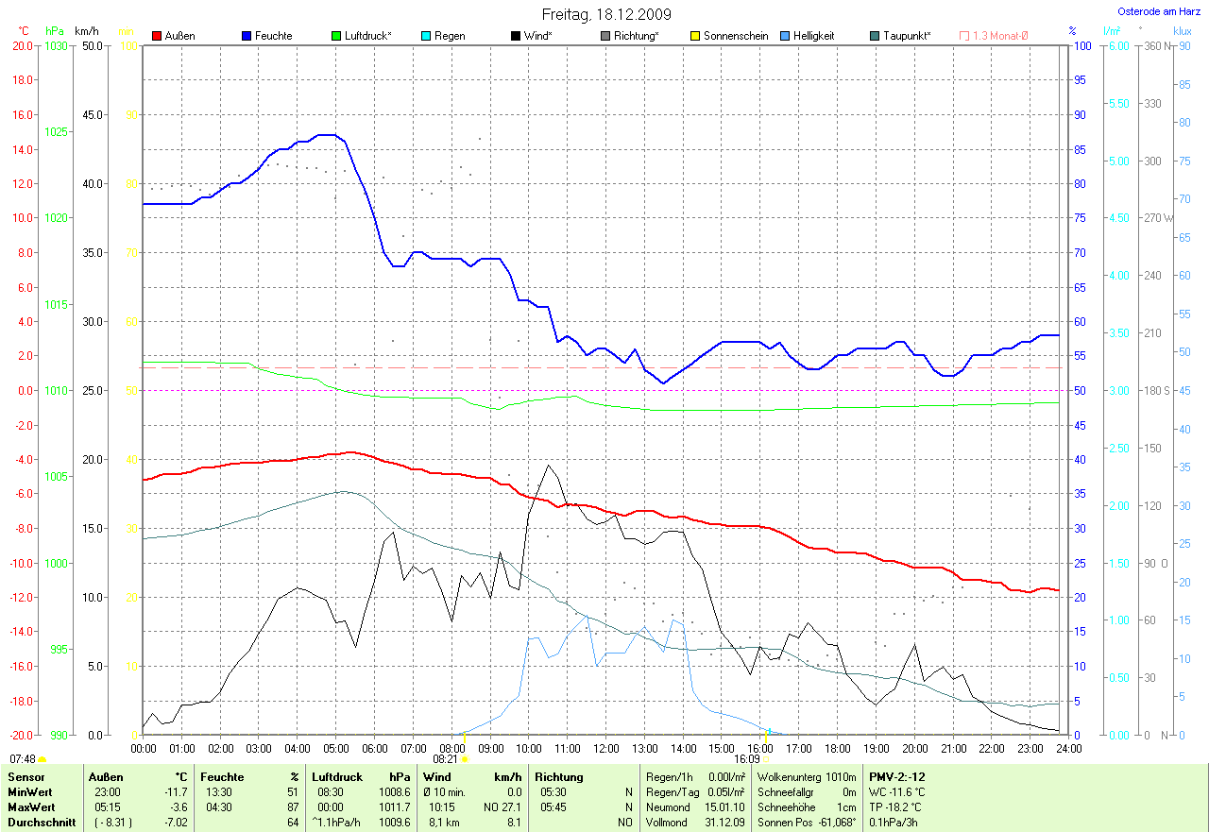Click the yellow icon next to 07:48
1209x832 pixels.
pyautogui.click(x=43, y=758)
